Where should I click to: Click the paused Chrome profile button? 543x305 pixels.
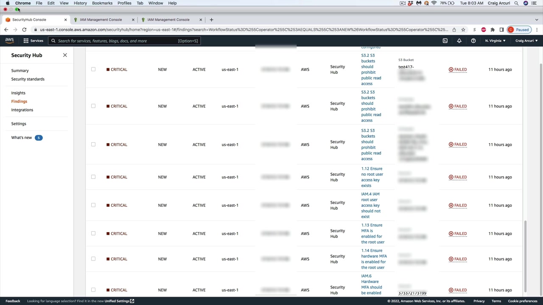point(519,30)
